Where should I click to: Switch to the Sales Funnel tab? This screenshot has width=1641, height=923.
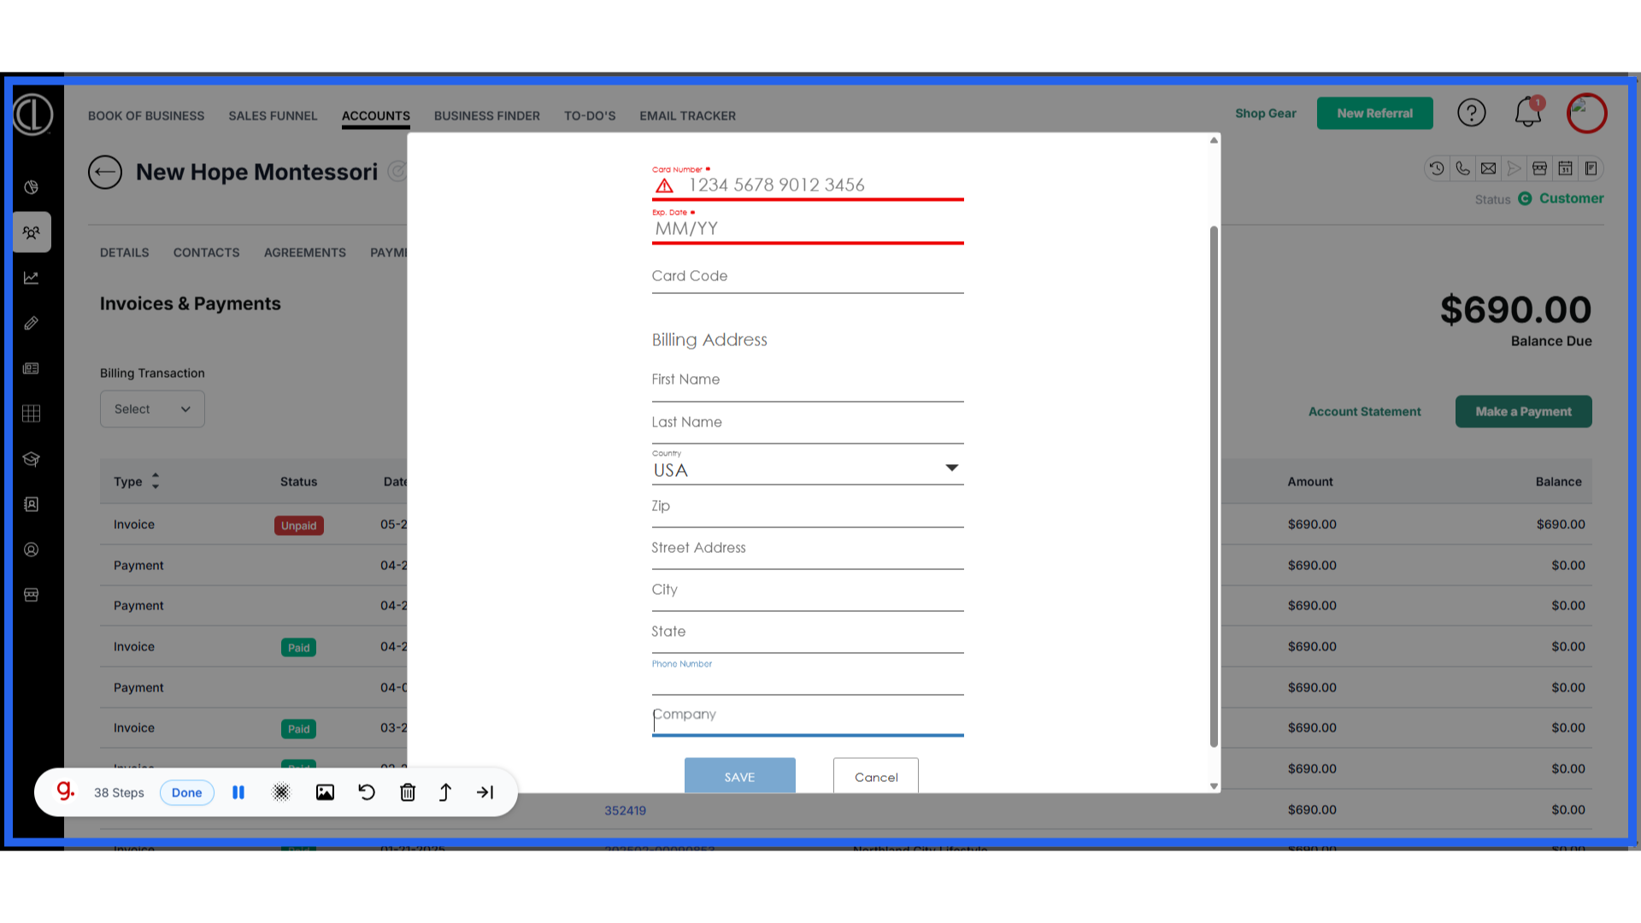point(273,115)
